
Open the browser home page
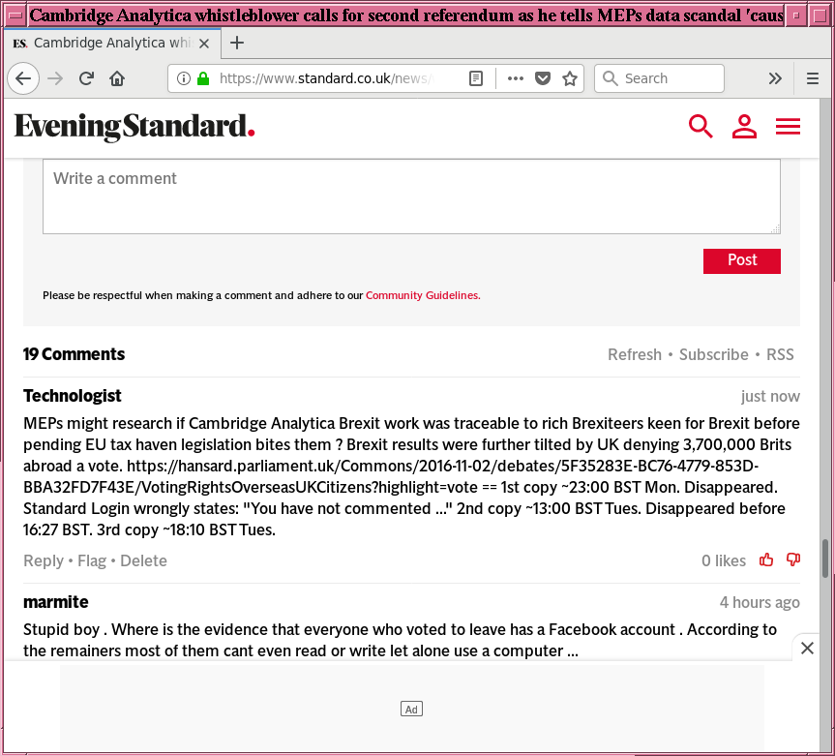tap(117, 78)
